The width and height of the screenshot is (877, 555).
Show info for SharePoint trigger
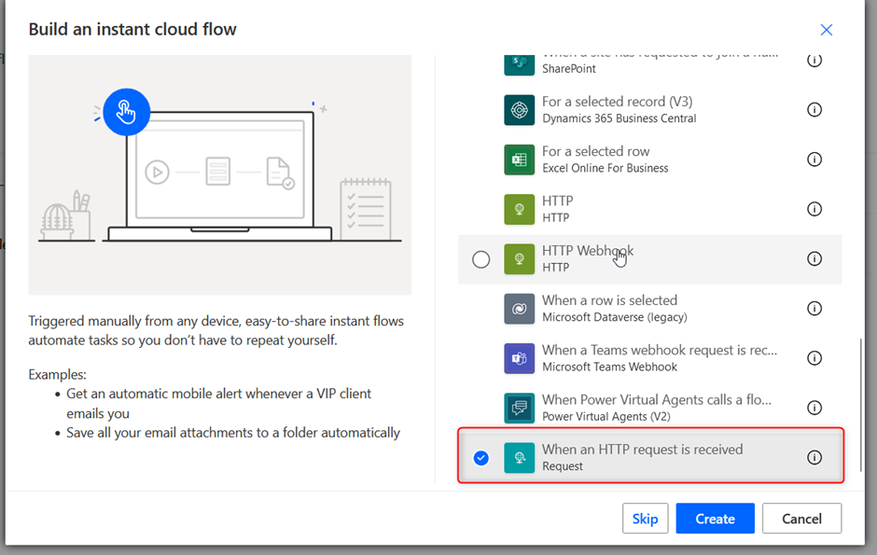point(814,61)
